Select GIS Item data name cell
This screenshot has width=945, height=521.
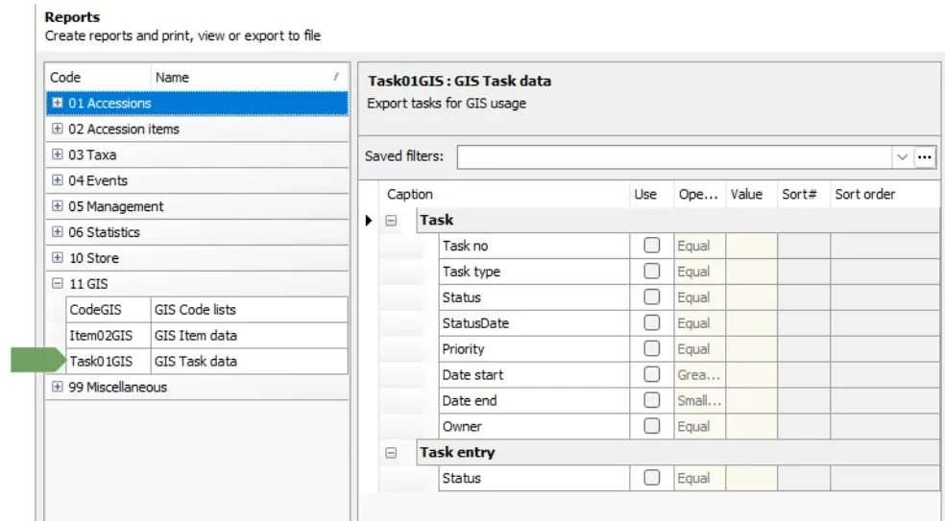click(x=249, y=336)
